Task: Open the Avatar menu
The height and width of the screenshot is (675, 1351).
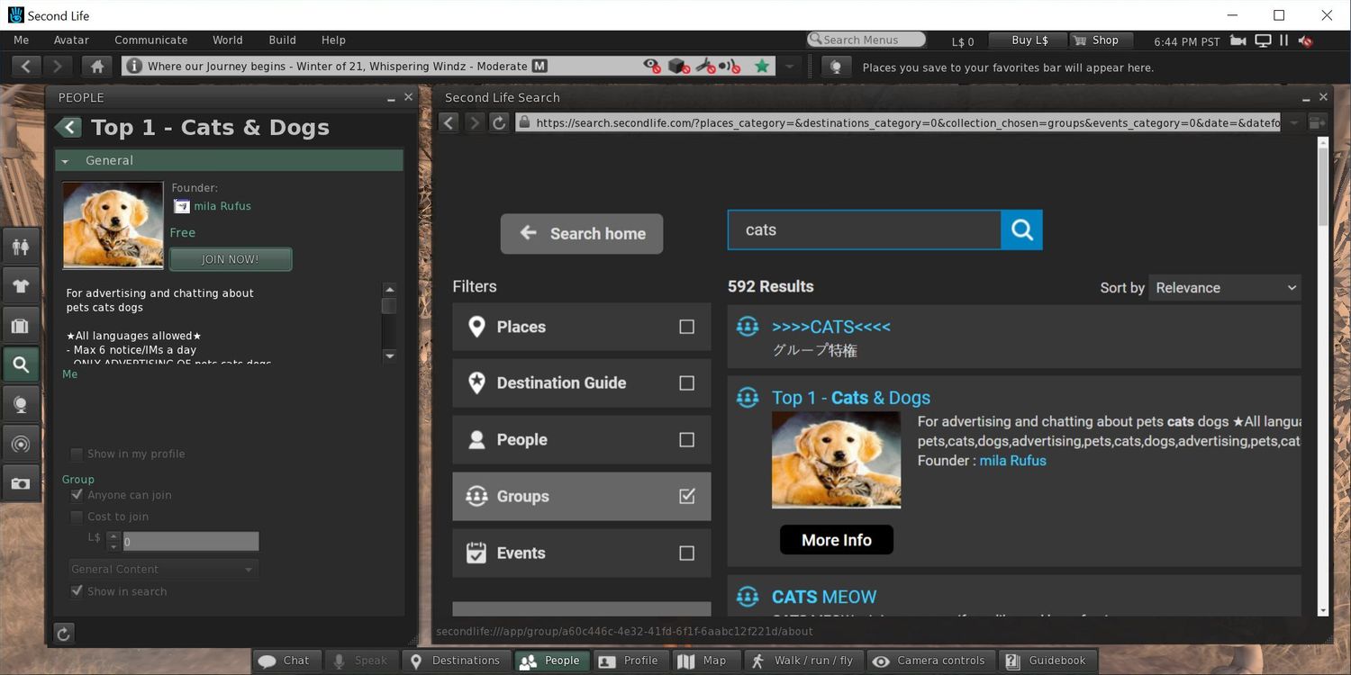Action: [x=71, y=40]
